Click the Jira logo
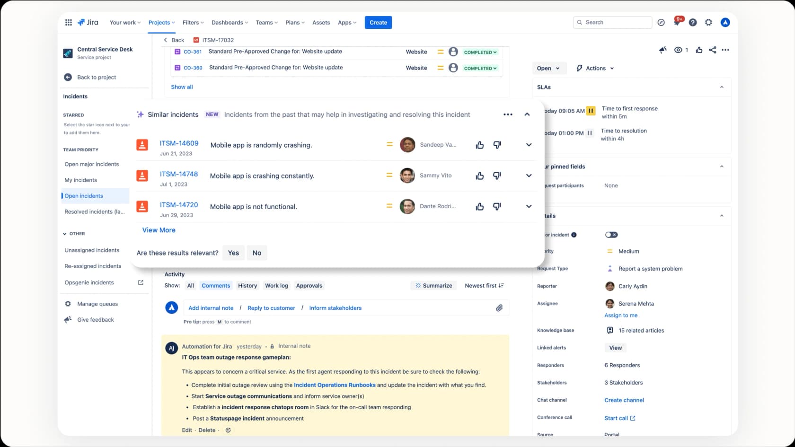 pos(88,22)
